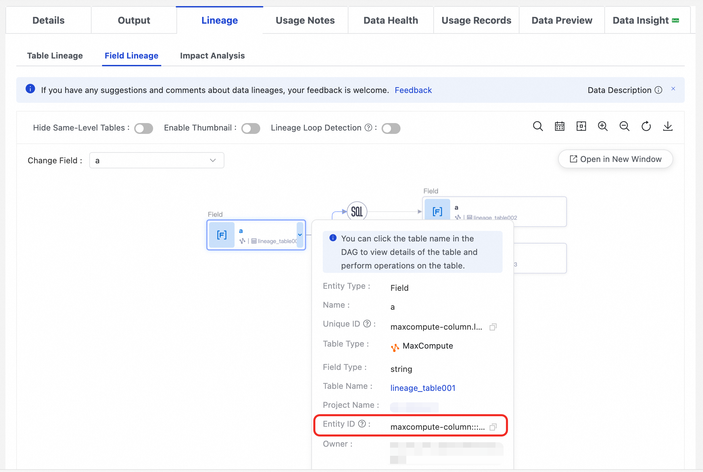703x472 pixels.
Task: Zoom out of the lineage graph
Action: click(x=624, y=126)
